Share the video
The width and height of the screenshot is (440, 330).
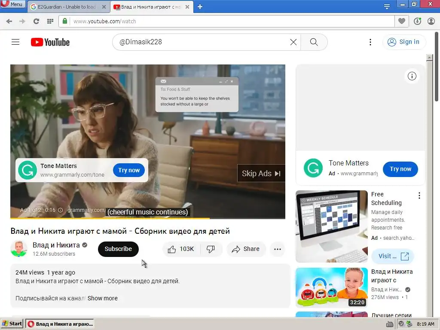(246, 249)
